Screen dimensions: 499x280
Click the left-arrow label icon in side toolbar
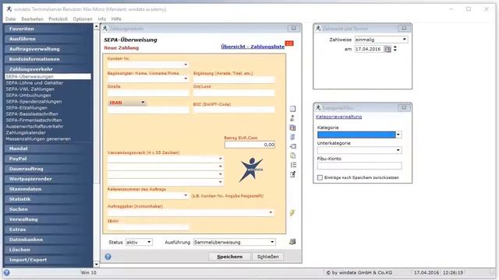point(293,146)
